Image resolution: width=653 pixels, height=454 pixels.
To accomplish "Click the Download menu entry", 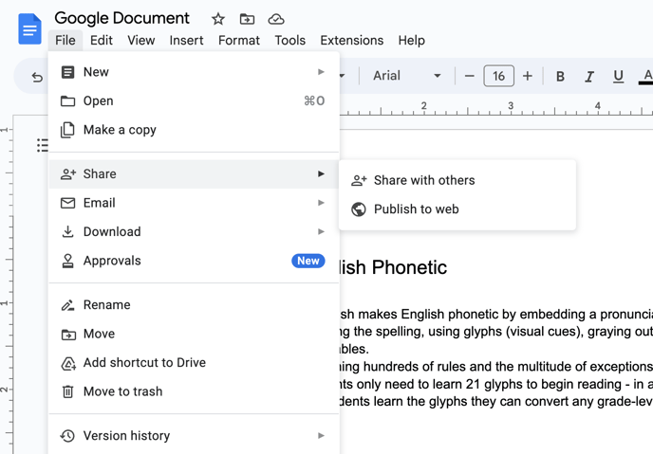I will (x=194, y=231).
